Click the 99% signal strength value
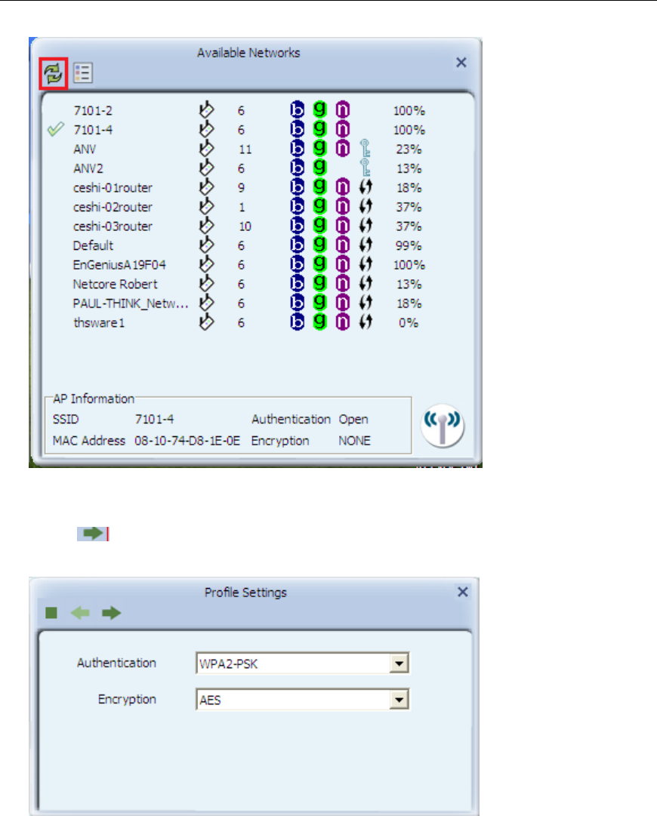The height and width of the screenshot is (816, 657). click(x=409, y=245)
